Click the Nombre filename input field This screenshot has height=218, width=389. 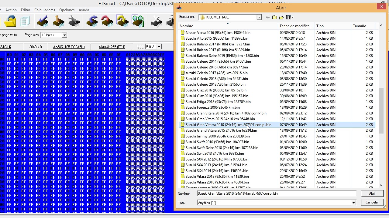[277, 193]
